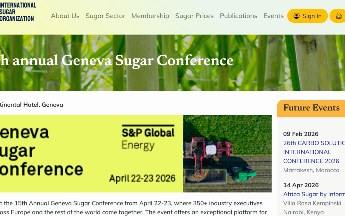345x216 pixels.
Task: Click the 09 Feb 2026 event date
Action: pos(301,134)
